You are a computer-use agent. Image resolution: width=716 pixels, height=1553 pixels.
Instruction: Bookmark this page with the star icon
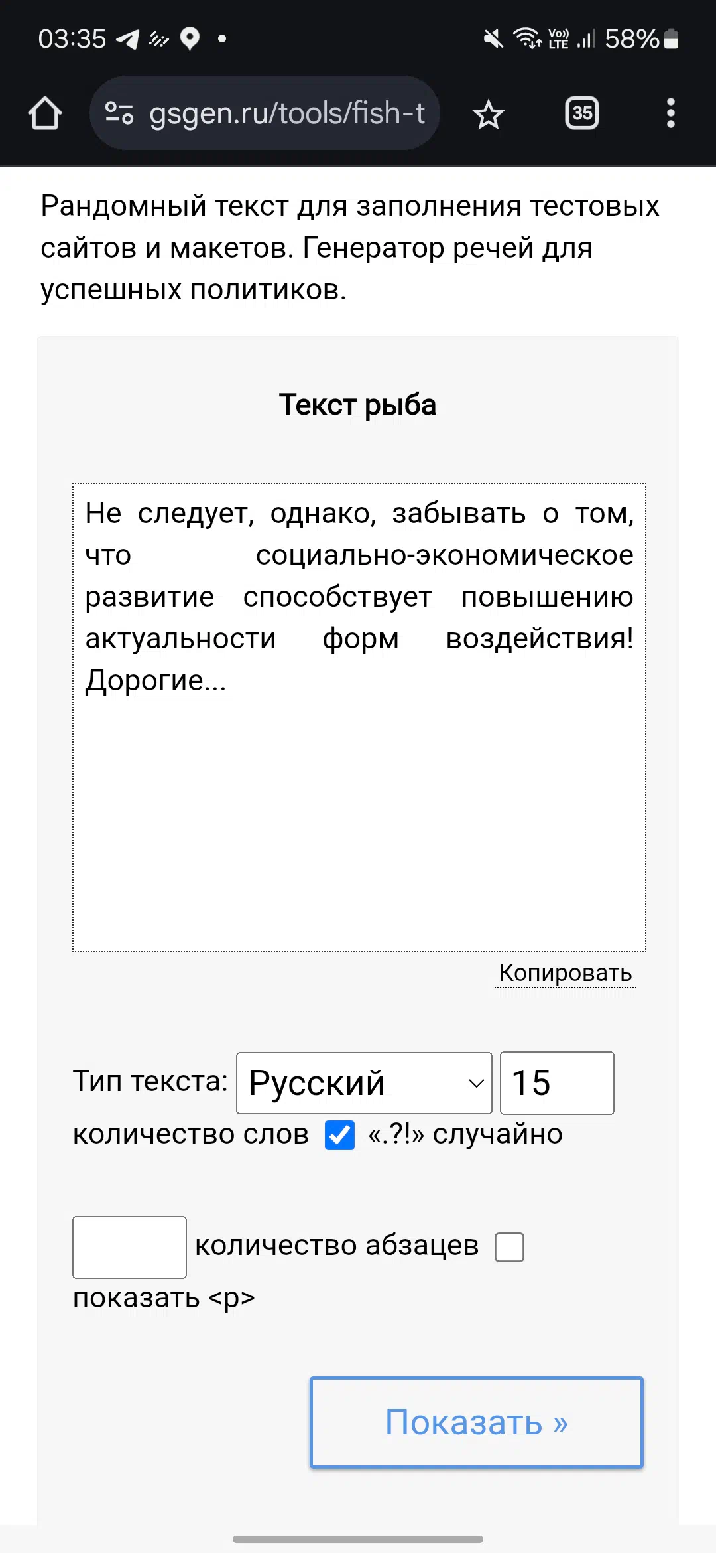pyautogui.click(x=489, y=114)
